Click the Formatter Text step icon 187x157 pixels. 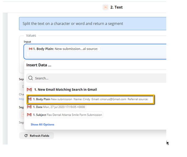[x=105, y=7]
